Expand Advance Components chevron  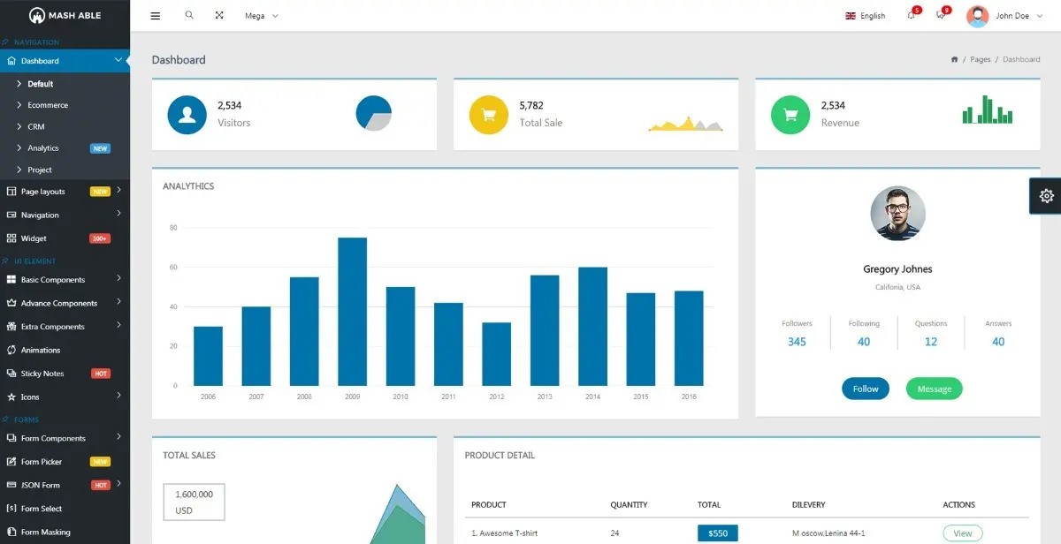118,302
